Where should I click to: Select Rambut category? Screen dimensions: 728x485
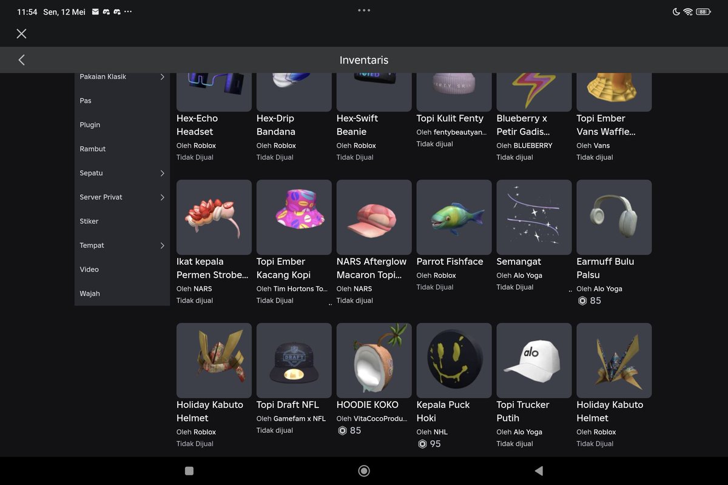[93, 149]
